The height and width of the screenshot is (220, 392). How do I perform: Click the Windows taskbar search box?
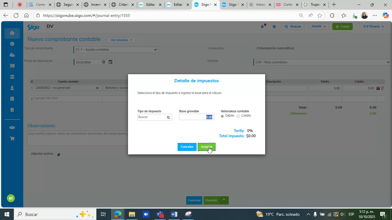(55, 214)
